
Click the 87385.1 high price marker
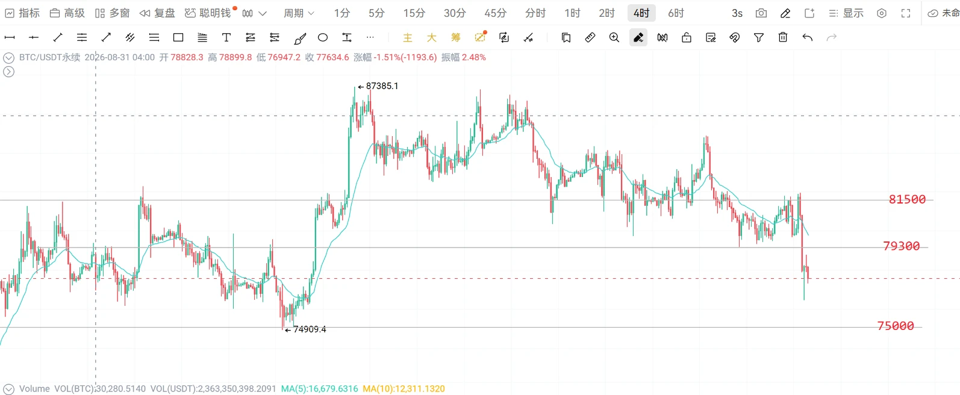378,86
